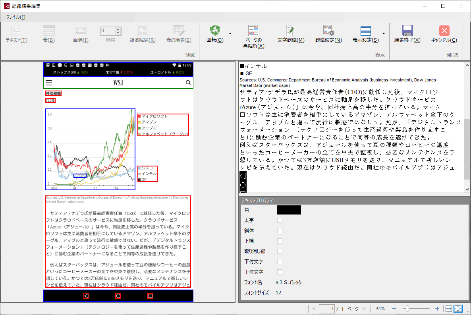Click the hamburger menu in scanned image
This screenshot has width=471, height=315.
[x=49, y=83]
